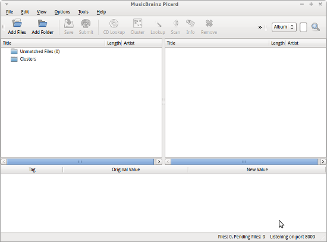The width and height of the screenshot is (327, 242).
Task: Click the Remove toolbar icon
Action: pos(209,23)
